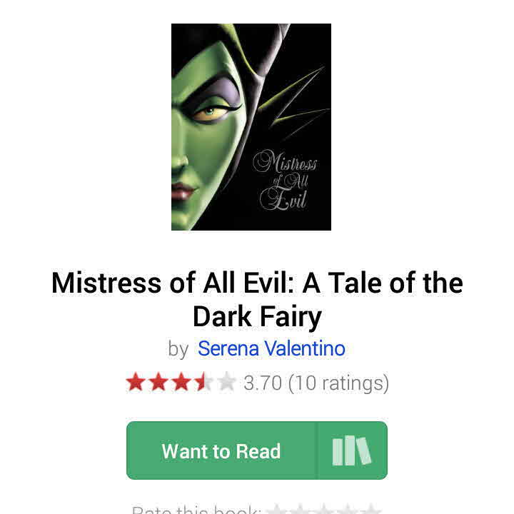The width and height of the screenshot is (514, 514).
Task: Rate this book four stars
Action: pos(347,510)
